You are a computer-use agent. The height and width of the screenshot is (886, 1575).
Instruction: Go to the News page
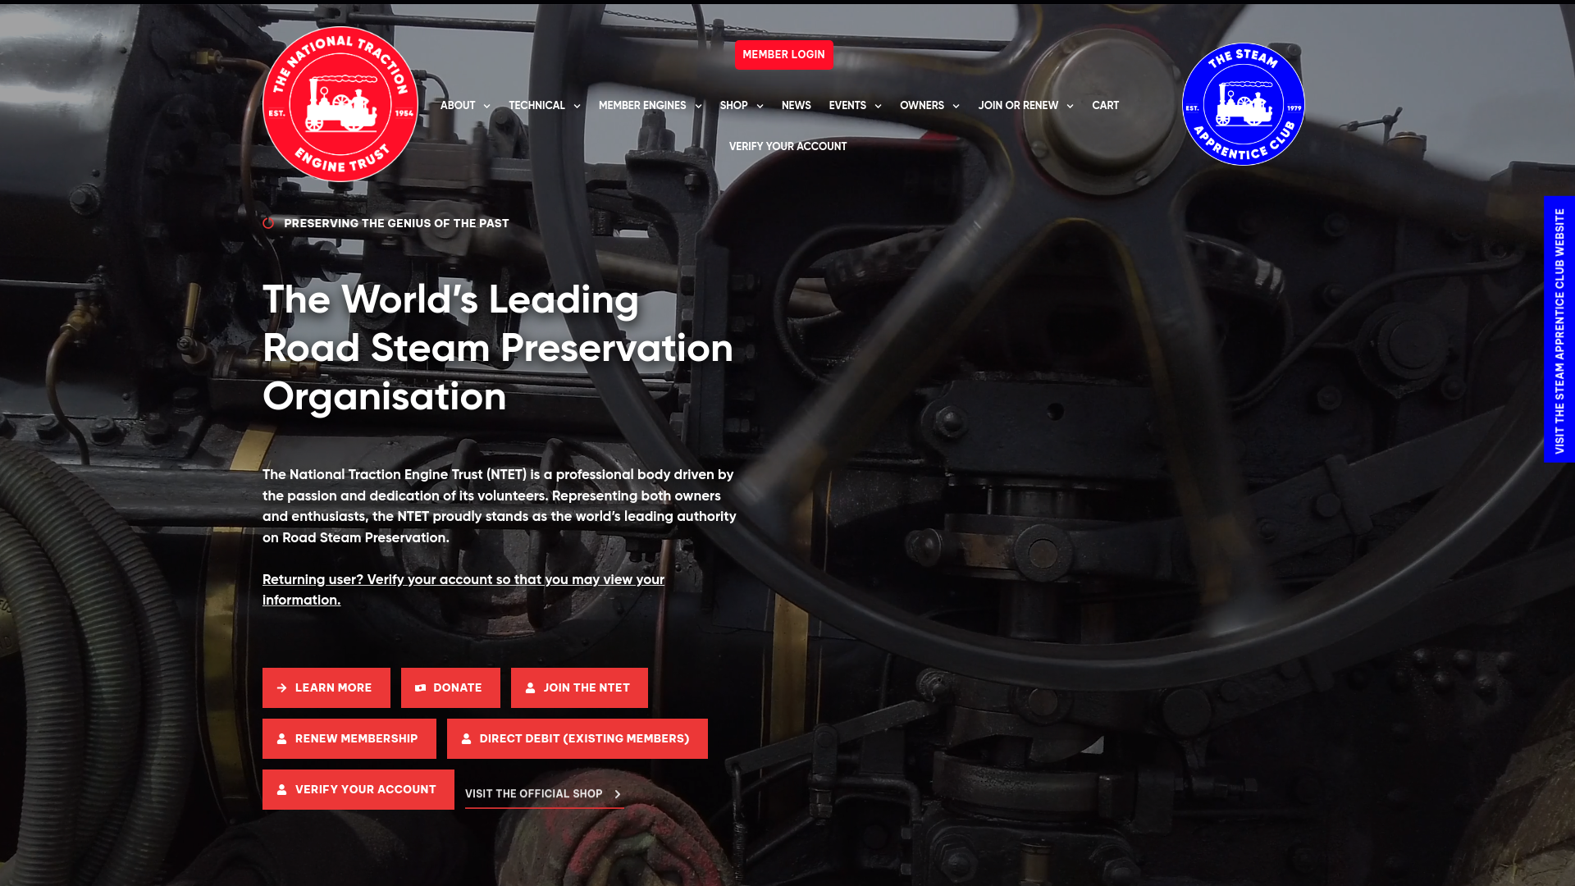[796, 106]
